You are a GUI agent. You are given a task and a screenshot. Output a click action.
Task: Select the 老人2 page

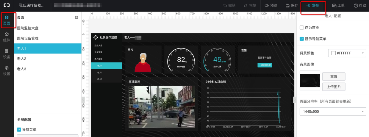pos(48,59)
